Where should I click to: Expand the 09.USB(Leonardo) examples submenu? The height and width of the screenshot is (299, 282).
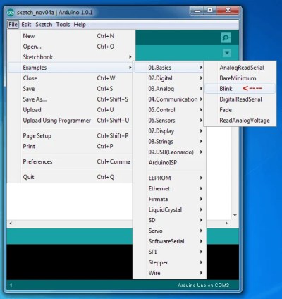point(170,152)
